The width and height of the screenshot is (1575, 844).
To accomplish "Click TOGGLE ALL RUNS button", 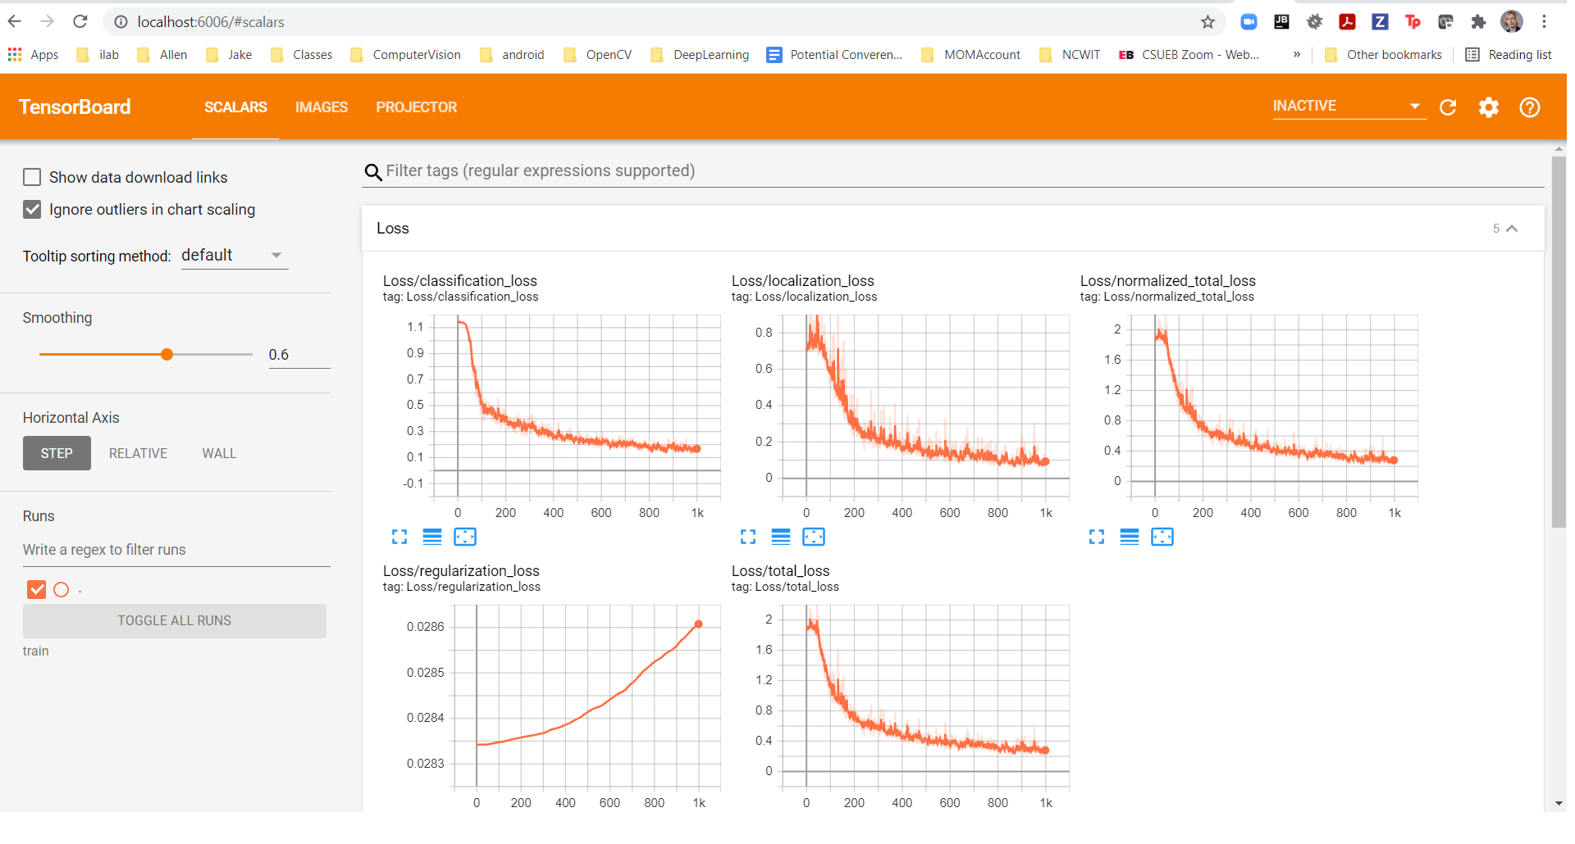I will (175, 621).
